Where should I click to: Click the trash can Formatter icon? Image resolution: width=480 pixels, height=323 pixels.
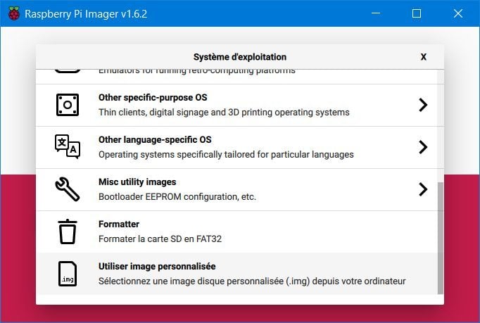(68, 232)
